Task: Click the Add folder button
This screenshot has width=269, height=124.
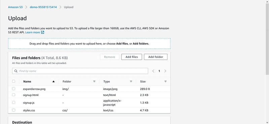Action: click(x=156, y=57)
